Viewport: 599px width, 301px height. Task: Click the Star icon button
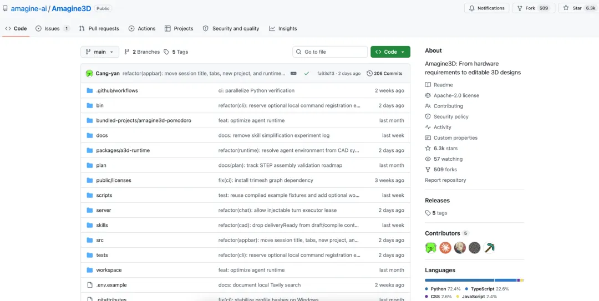point(565,8)
